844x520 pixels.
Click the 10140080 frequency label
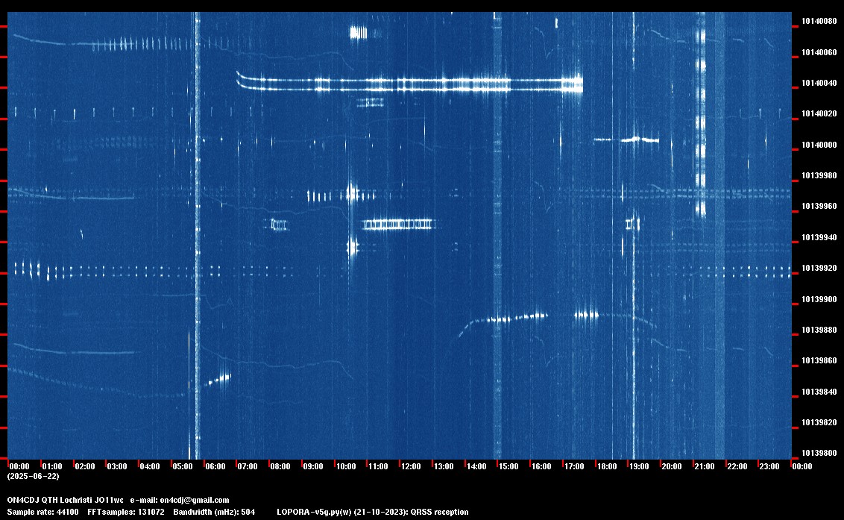coord(819,22)
